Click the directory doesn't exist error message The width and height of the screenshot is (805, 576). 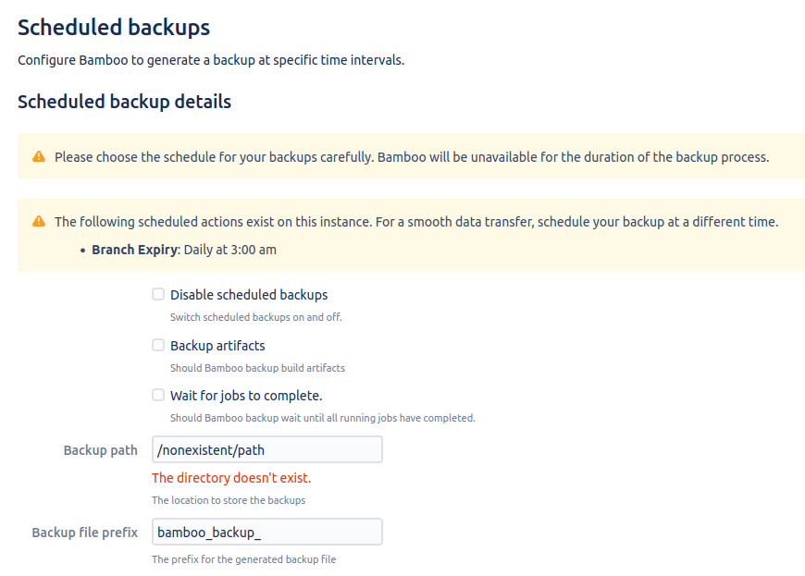point(231,478)
